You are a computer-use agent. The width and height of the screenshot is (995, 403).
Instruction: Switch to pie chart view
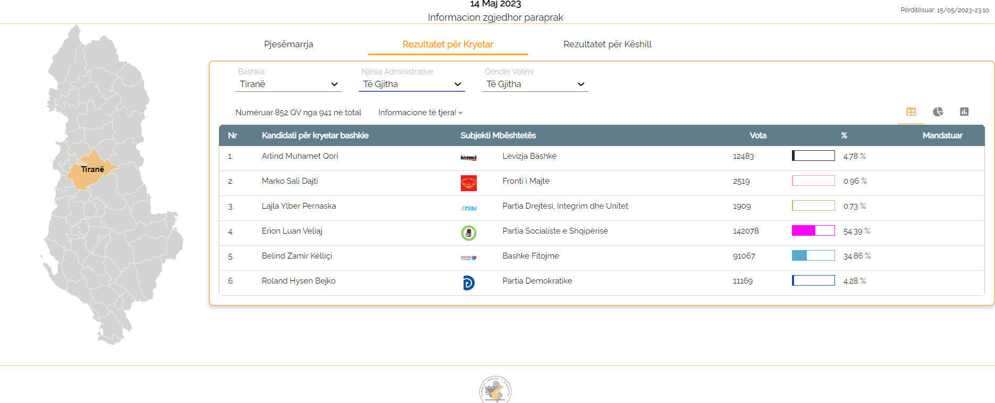(938, 112)
